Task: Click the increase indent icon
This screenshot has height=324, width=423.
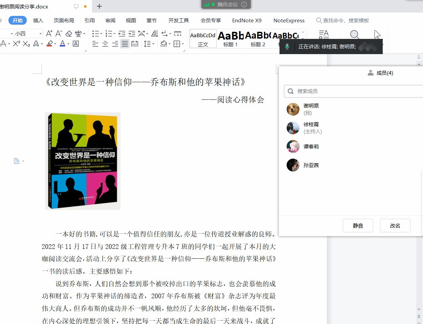Action: pyautogui.click(x=132, y=33)
